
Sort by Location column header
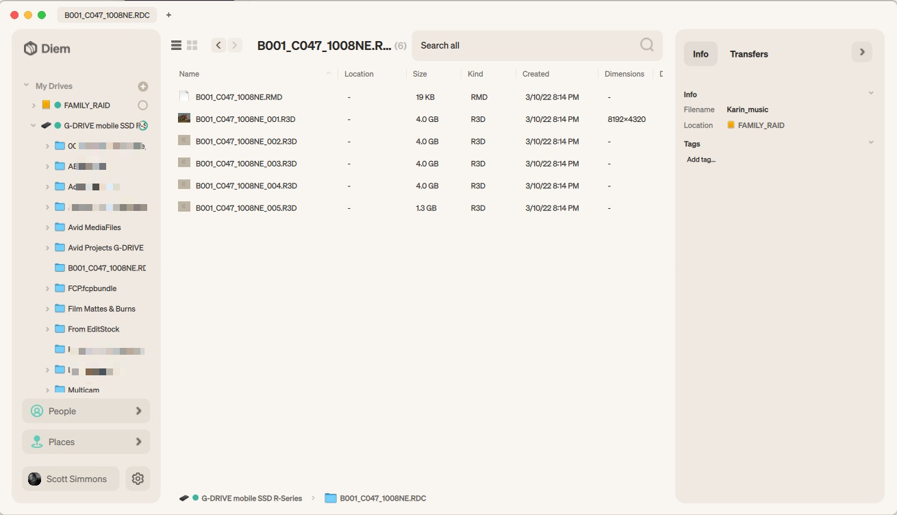pos(359,74)
